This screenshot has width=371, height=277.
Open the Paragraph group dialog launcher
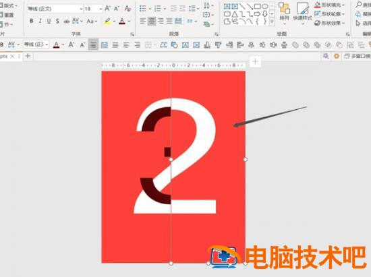pos(217,34)
